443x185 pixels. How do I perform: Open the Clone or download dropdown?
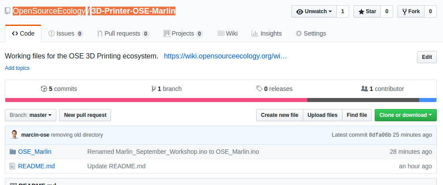click(406, 115)
